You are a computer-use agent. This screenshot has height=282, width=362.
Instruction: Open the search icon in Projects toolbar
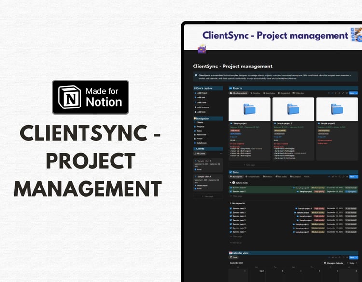tap(339, 93)
